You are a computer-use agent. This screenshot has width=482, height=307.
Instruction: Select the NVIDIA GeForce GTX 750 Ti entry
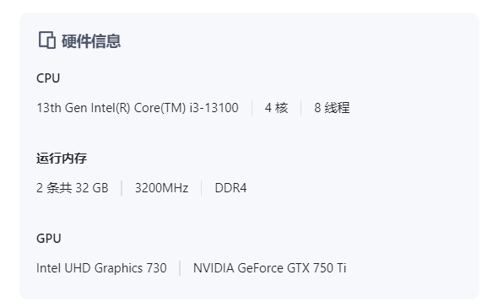[269, 268]
